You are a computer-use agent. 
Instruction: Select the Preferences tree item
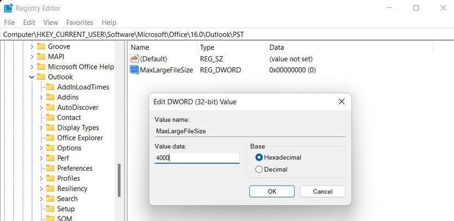coord(75,168)
